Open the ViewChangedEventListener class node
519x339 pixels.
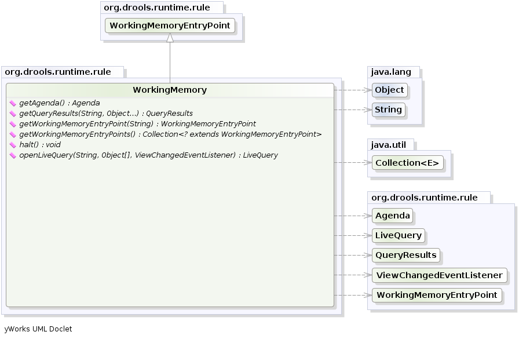[440, 275]
